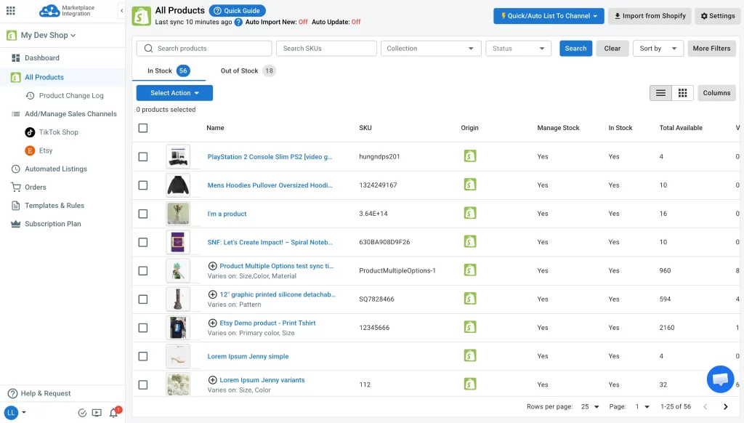Open the Quick Guide button

coord(237,10)
